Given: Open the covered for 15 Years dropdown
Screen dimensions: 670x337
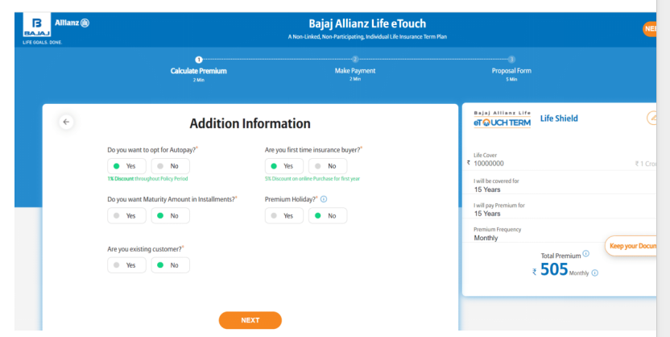Looking at the screenshot, I should (x=564, y=189).
